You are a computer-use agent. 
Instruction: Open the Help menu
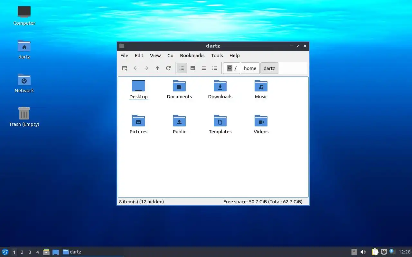(234, 56)
